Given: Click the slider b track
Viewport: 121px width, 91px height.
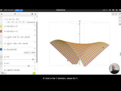Looking at the screenshot, I should tap(20, 66).
